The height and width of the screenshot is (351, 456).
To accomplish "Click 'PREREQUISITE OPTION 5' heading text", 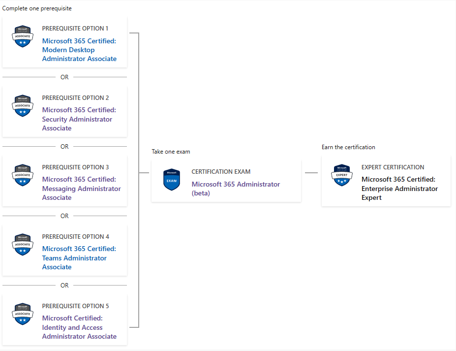I will (x=75, y=306).
